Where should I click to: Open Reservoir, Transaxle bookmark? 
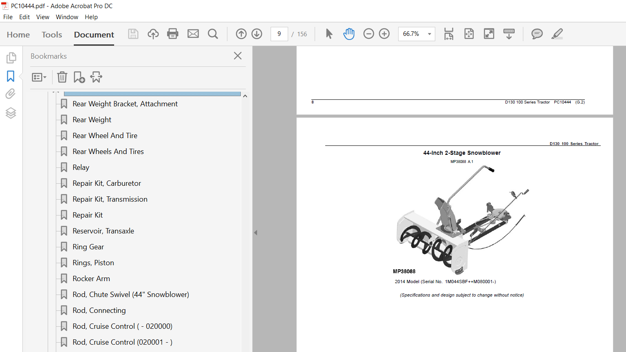103,231
